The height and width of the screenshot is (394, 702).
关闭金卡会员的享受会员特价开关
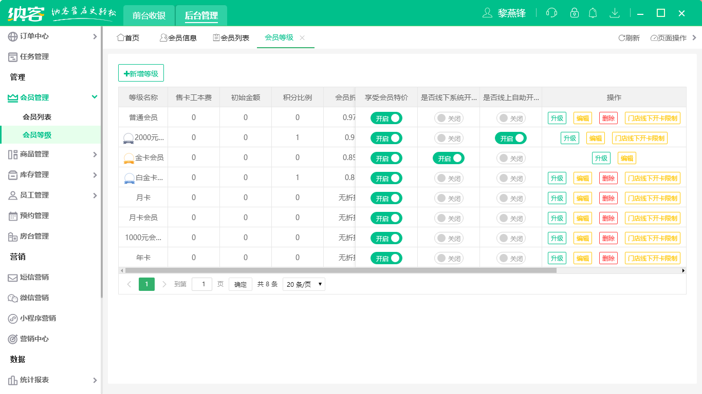[x=386, y=158]
